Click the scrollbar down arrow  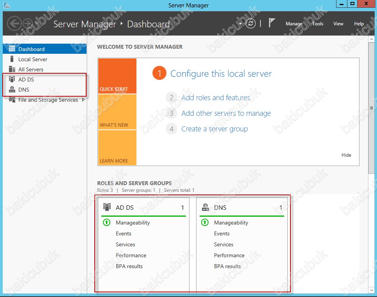(x=372, y=290)
